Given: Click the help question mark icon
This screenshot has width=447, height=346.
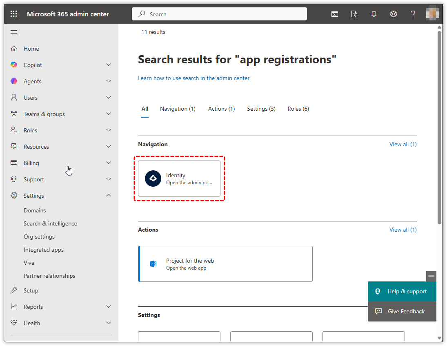Looking at the screenshot, I should coord(413,14).
